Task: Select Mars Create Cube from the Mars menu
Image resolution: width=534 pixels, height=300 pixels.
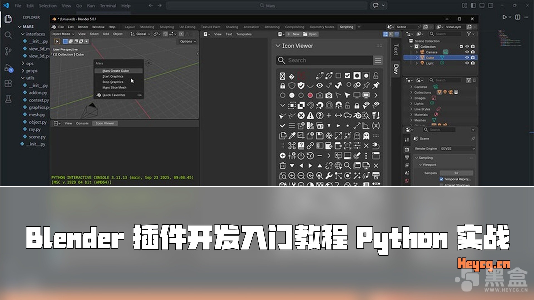Action: pos(118,71)
